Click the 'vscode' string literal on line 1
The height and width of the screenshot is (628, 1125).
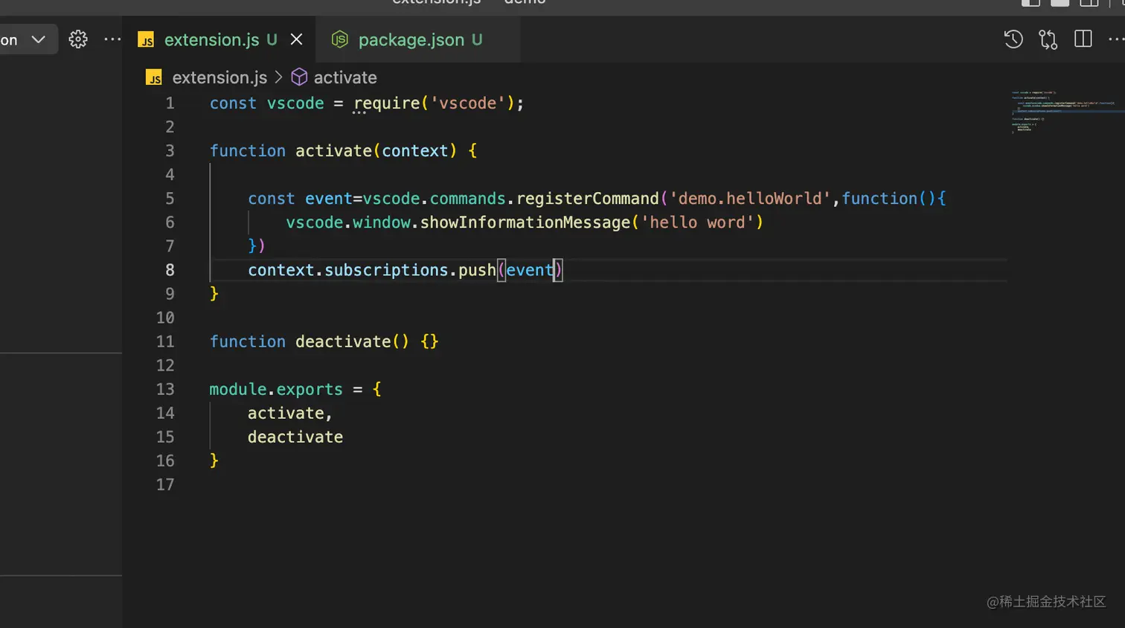point(468,103)
